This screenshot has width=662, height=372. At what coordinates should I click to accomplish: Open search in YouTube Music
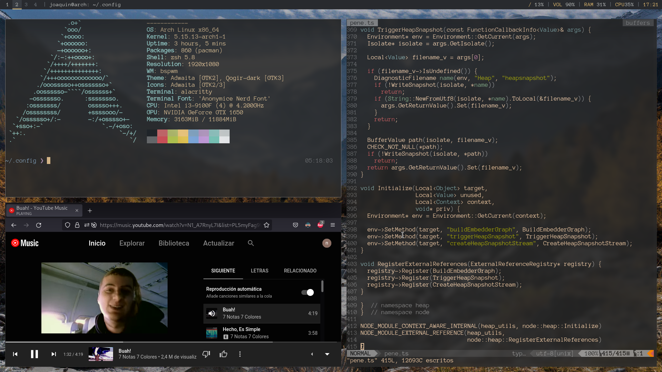251,243
